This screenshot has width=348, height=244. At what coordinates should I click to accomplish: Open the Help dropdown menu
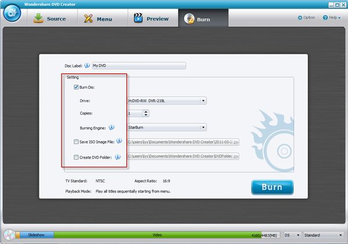tap(332, 17)
